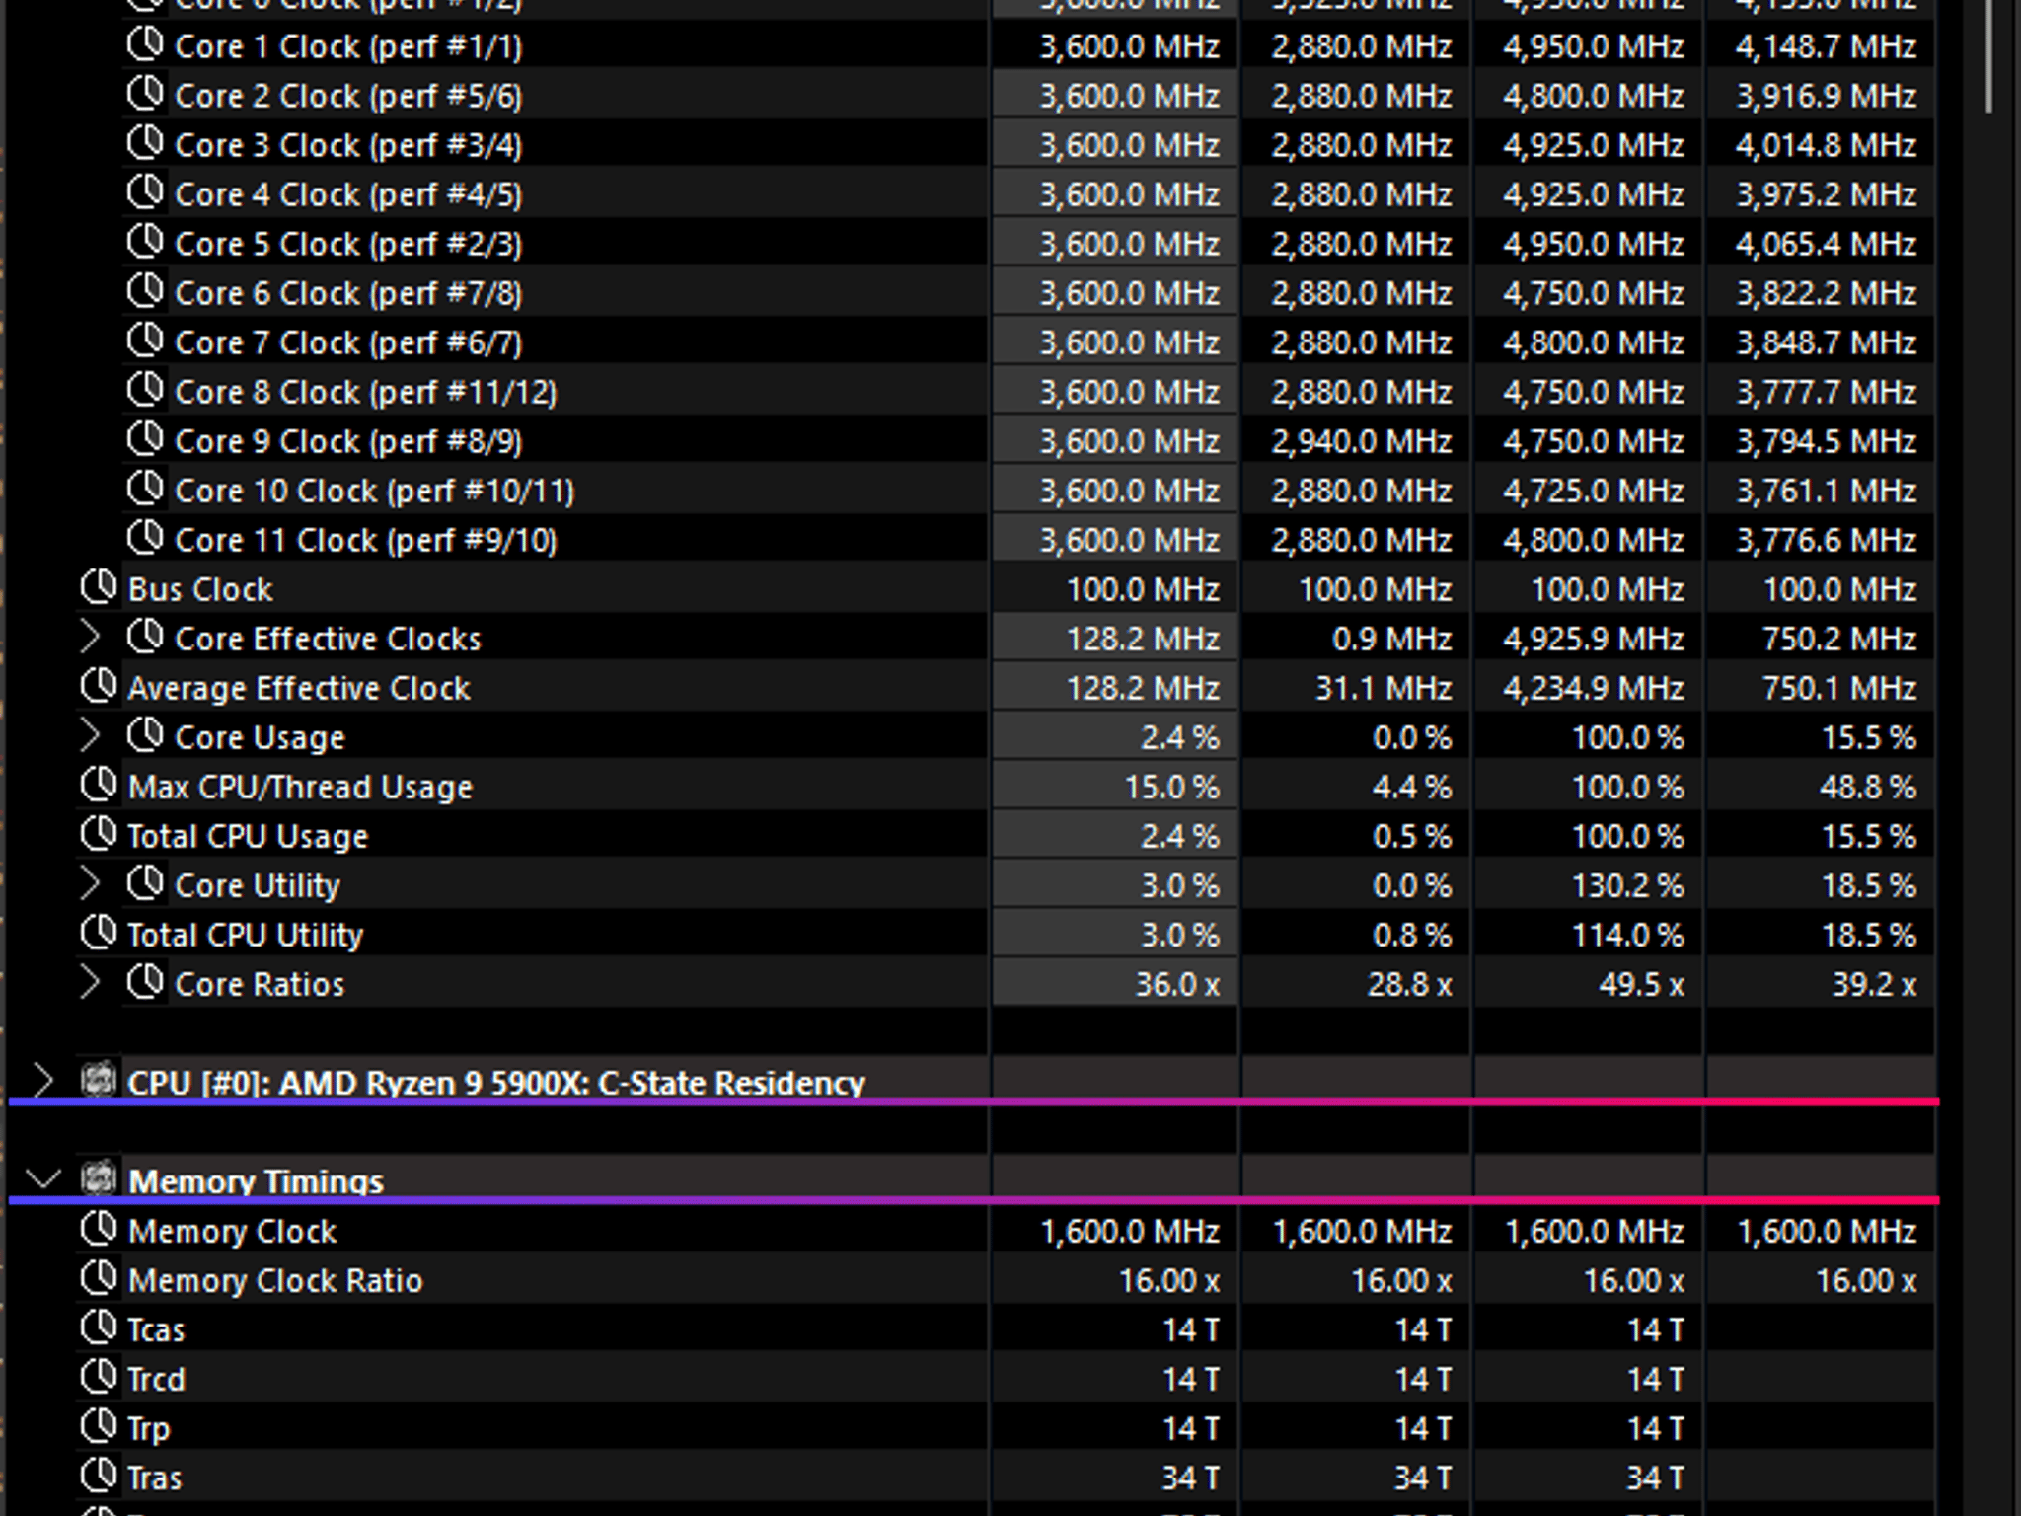Click the 3,822.2 MHz average for Core 6

point(1826,293)
